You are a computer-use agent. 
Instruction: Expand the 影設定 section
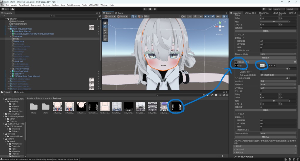point(234,146)
